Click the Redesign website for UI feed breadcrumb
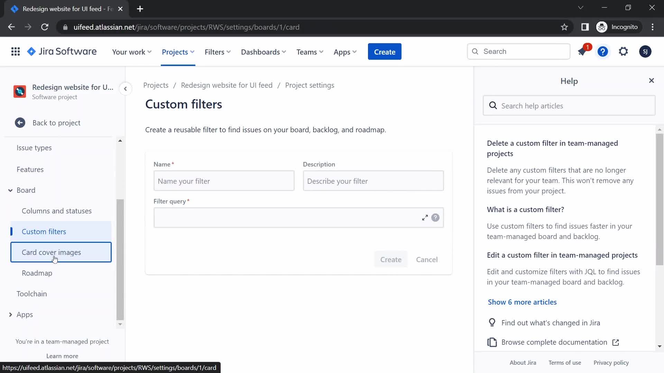This screenshot has width=664, height=373. click(227, 85)
